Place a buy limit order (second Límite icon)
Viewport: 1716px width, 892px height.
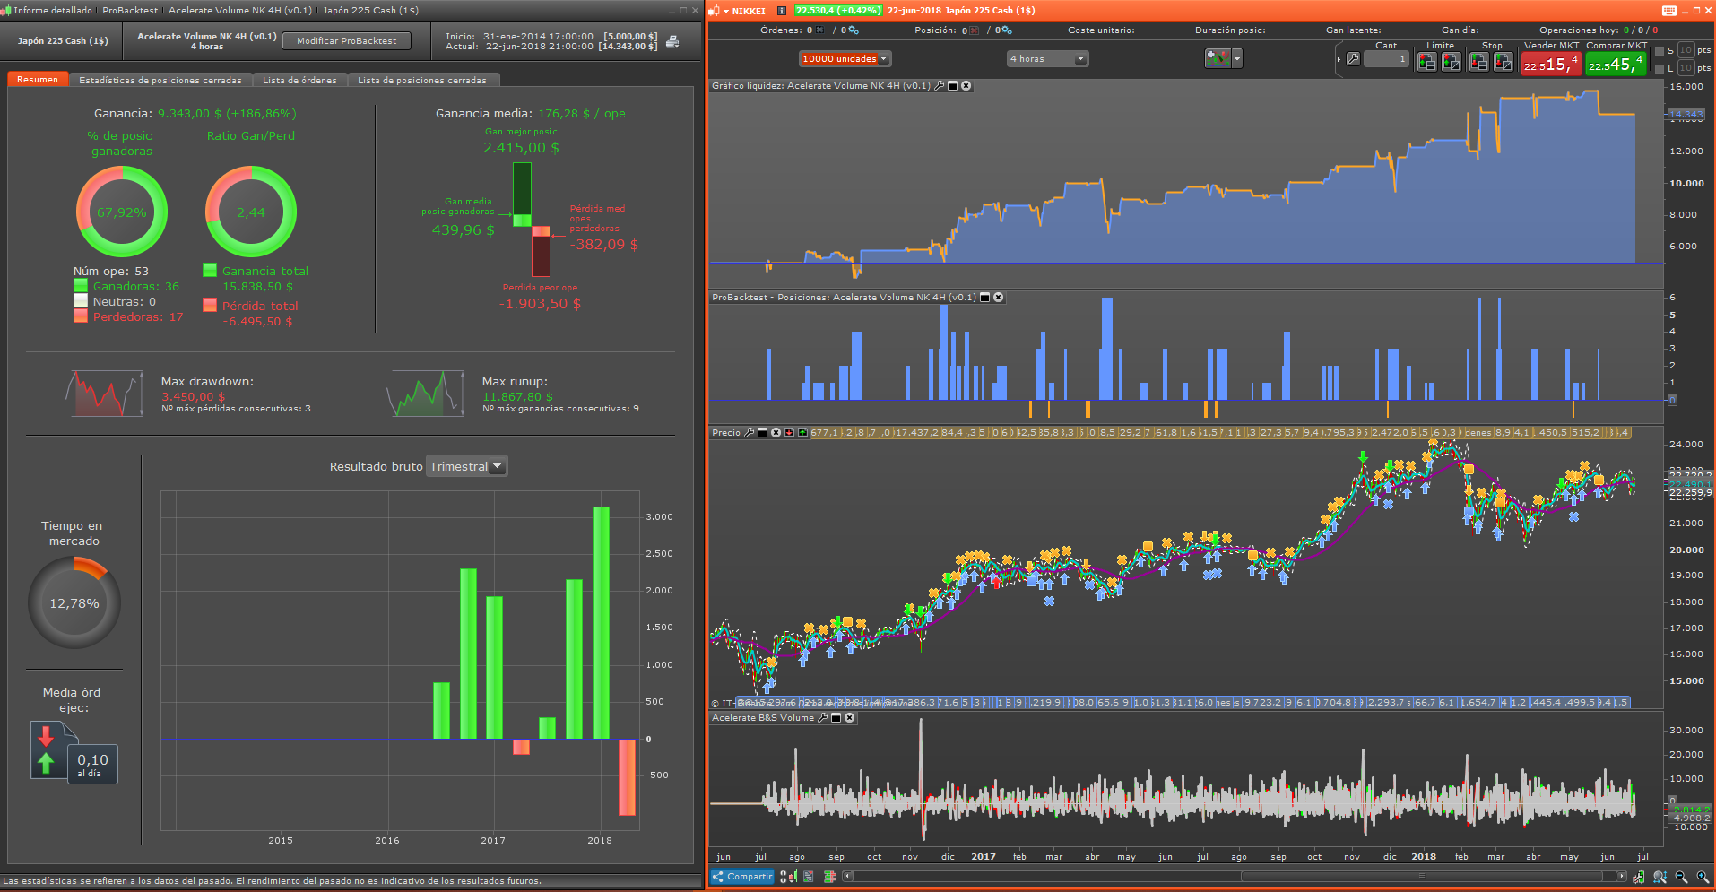1451,62
